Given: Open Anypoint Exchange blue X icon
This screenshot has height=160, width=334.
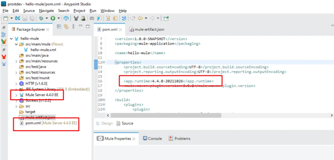Looking at the screenshot, I should coord(18,19).
